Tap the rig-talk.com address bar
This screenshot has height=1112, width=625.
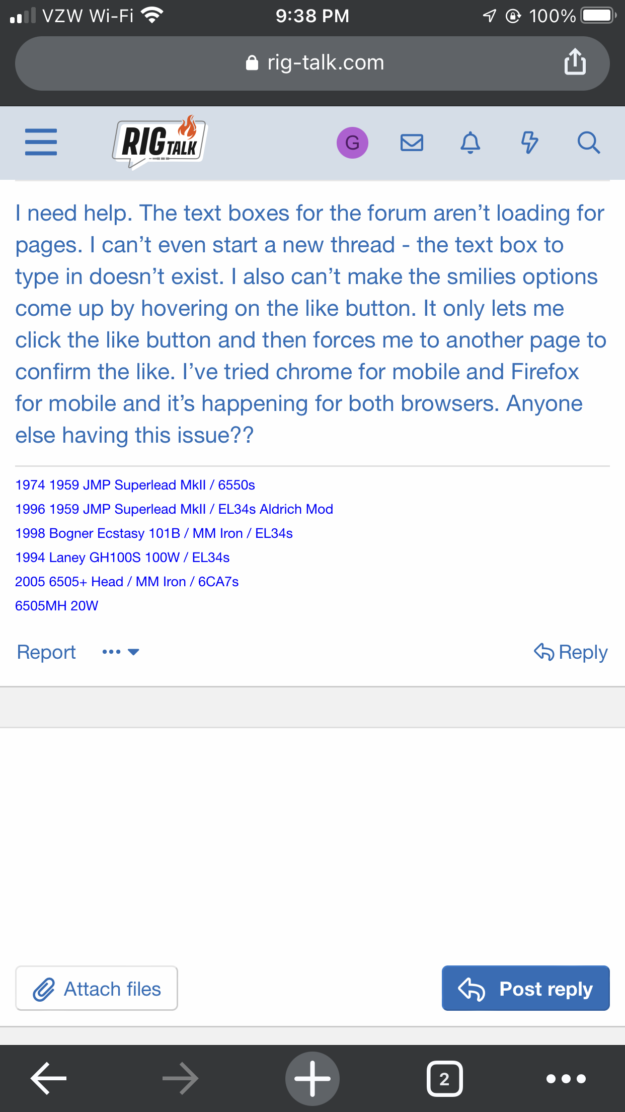312,63
